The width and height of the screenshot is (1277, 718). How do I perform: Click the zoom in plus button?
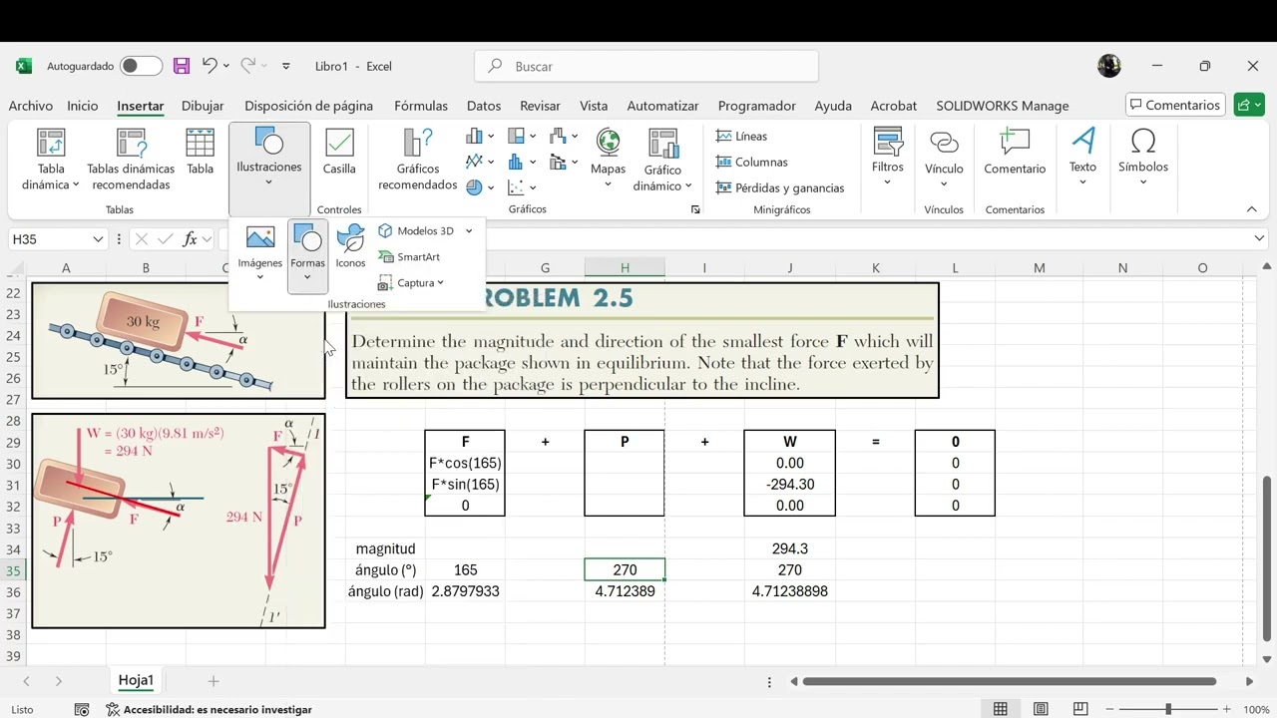pyautogui.click(x=1227, y=709)
